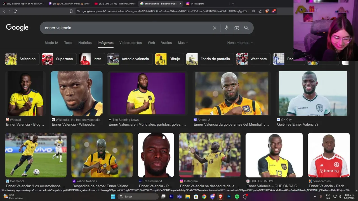Open Conmebol Enner Valencia result link

(x=36, y=186)
